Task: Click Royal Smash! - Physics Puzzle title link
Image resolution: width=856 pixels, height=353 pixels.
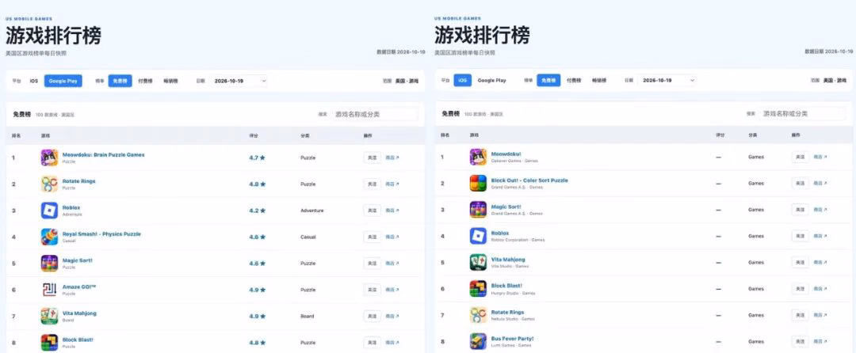Action: 101,234
